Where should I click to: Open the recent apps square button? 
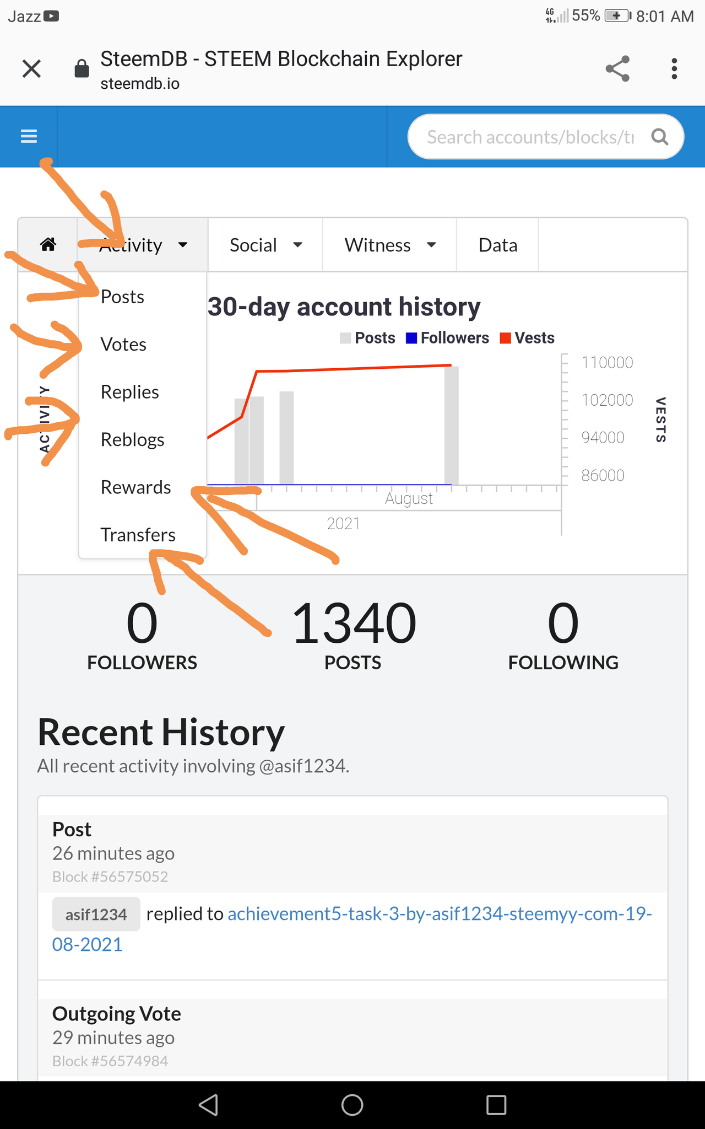(496, 1105)
